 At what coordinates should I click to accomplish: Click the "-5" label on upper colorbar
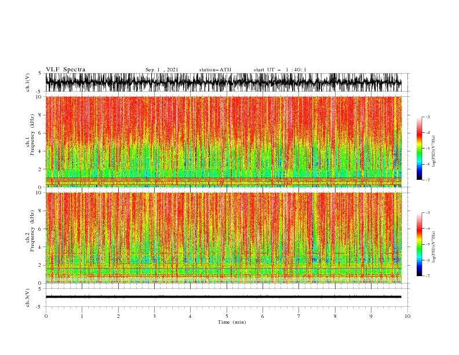click(x=428, y=148)
